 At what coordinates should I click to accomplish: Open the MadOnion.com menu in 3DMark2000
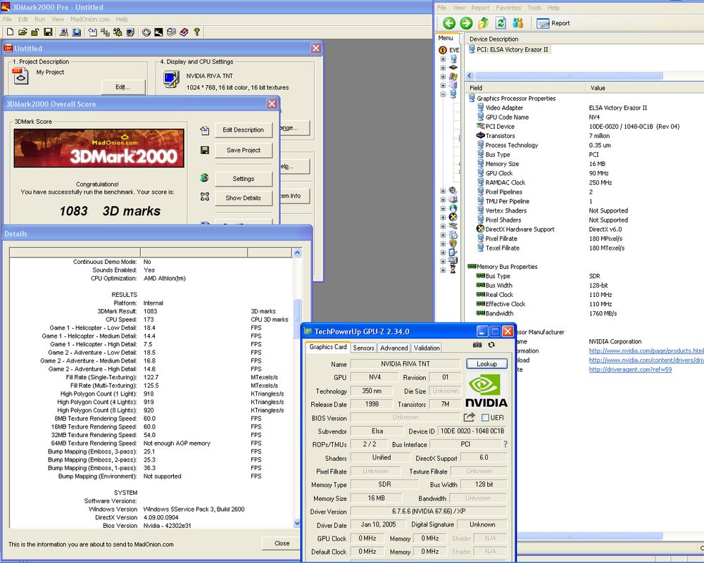[90, 19]
